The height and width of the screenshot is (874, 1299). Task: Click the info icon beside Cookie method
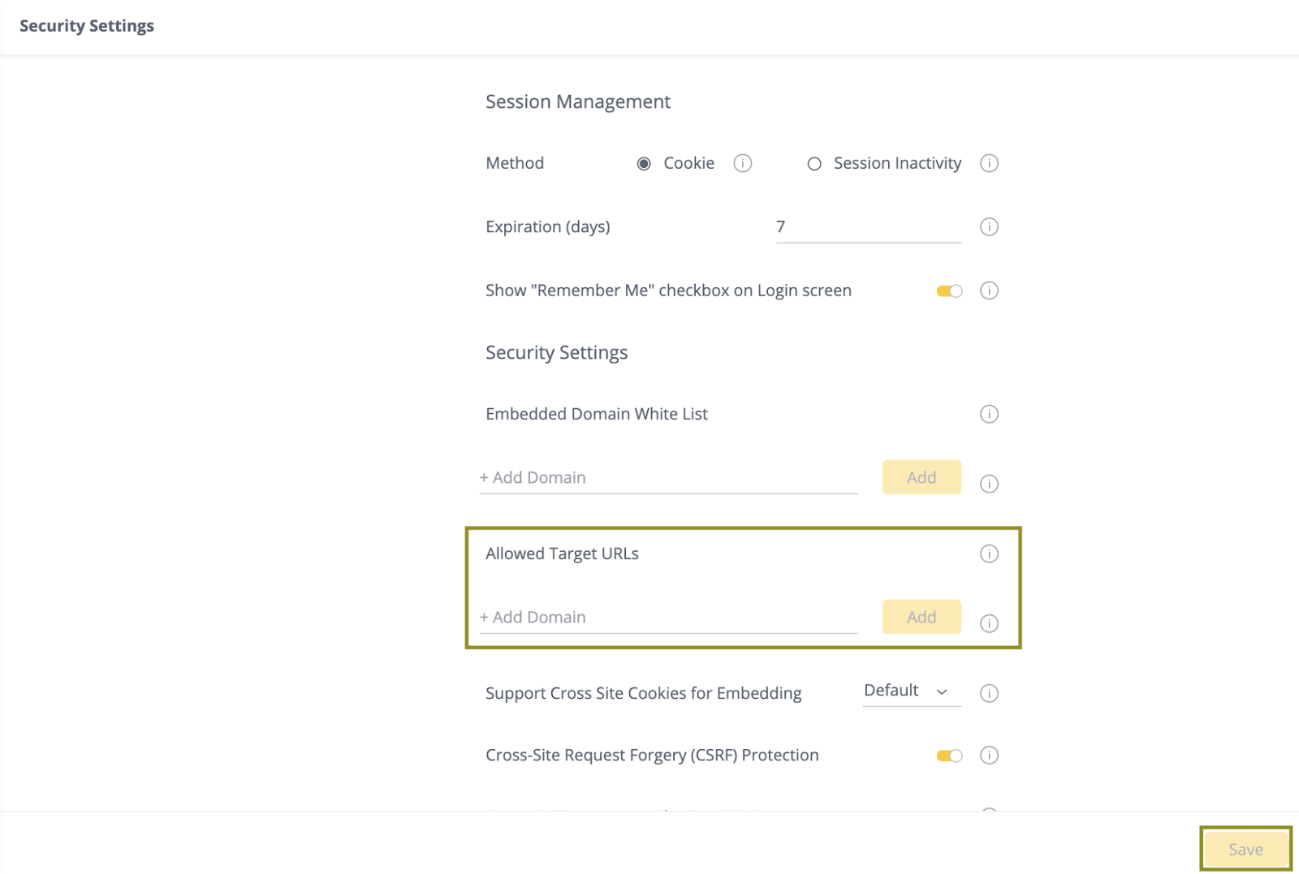click(x=743, y=163)
